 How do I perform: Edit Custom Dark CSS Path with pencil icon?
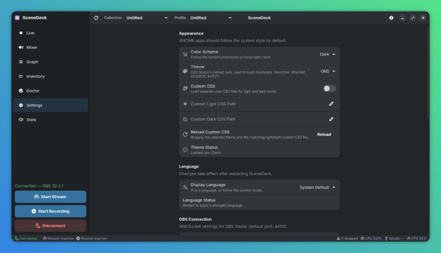pos(331,119)
